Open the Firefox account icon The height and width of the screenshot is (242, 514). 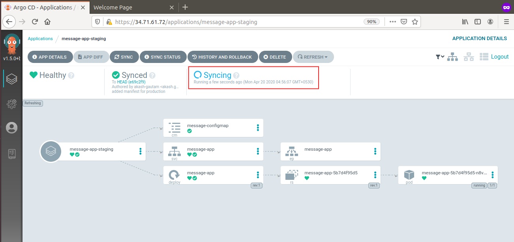490,22
